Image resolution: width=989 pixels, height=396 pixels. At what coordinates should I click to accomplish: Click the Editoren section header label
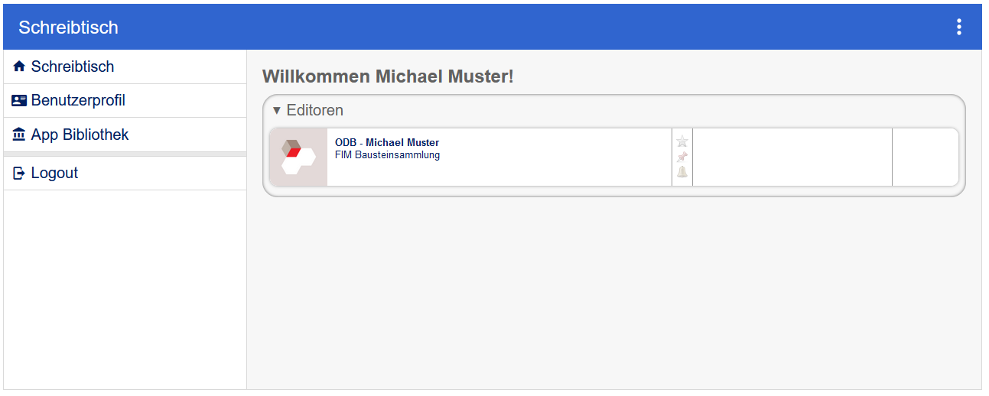click(x=314, y=111)
